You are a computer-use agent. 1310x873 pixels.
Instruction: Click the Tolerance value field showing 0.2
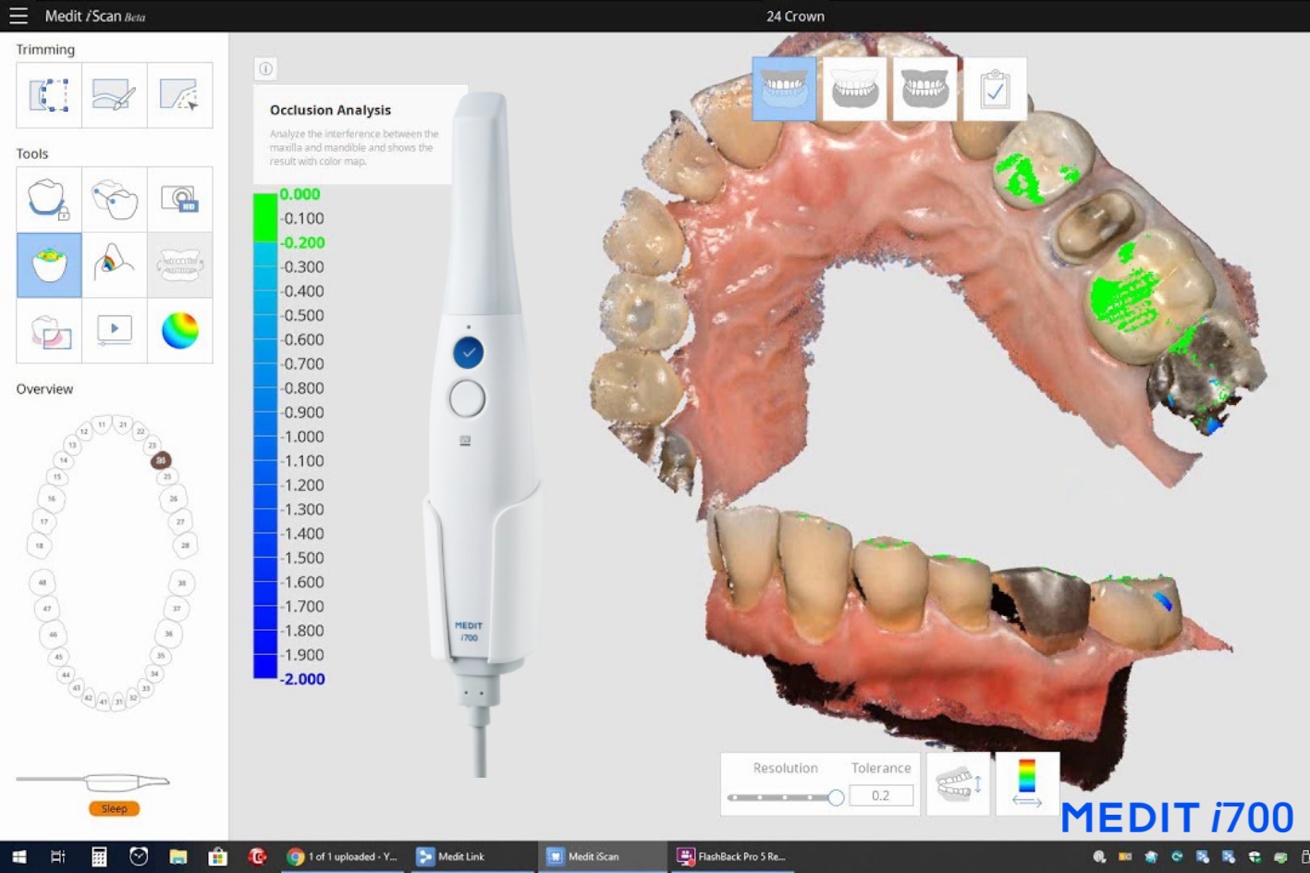coord(880,795)
